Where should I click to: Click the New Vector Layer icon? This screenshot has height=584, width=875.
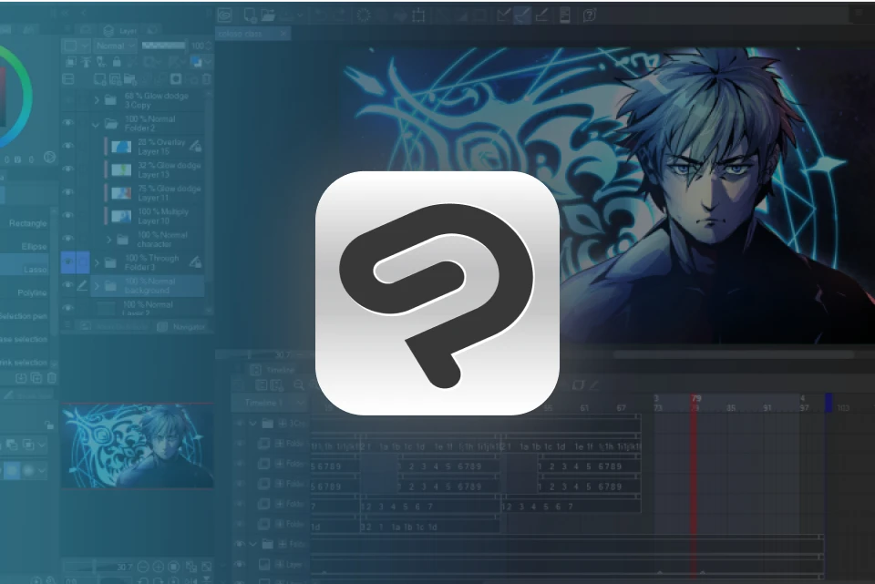(115, 79)
